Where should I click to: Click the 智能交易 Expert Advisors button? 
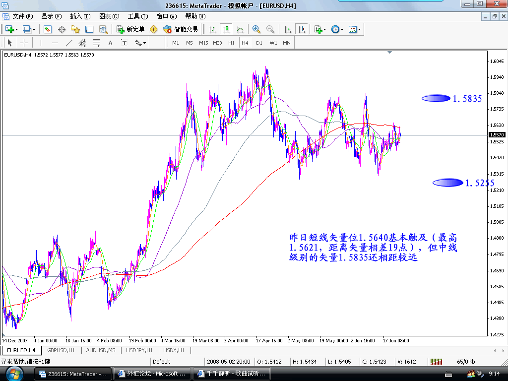click(181, 29)
